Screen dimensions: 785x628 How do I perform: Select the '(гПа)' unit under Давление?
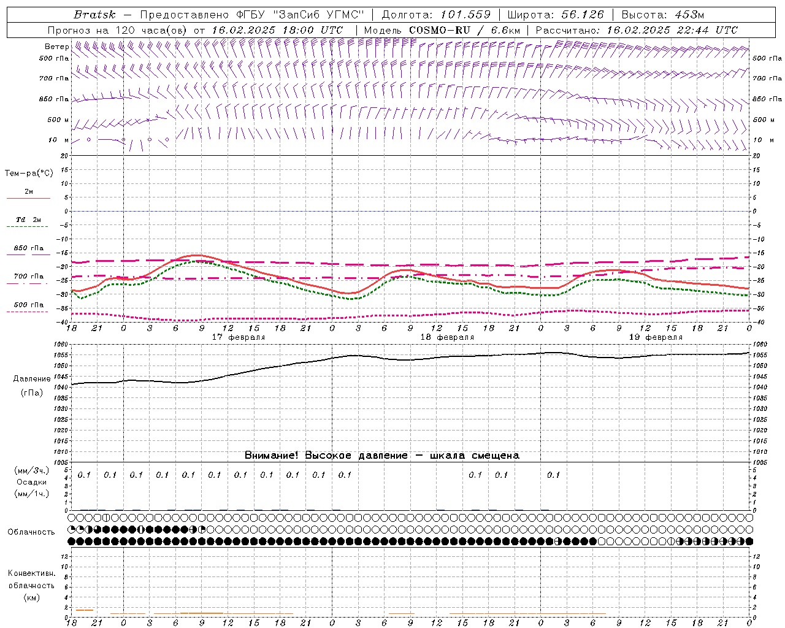[32, 393]
